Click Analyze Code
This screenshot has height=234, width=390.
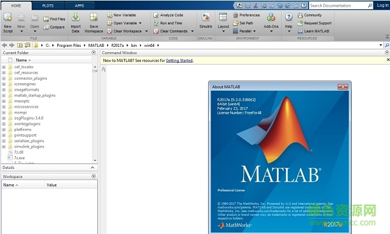tap(169, 15)
